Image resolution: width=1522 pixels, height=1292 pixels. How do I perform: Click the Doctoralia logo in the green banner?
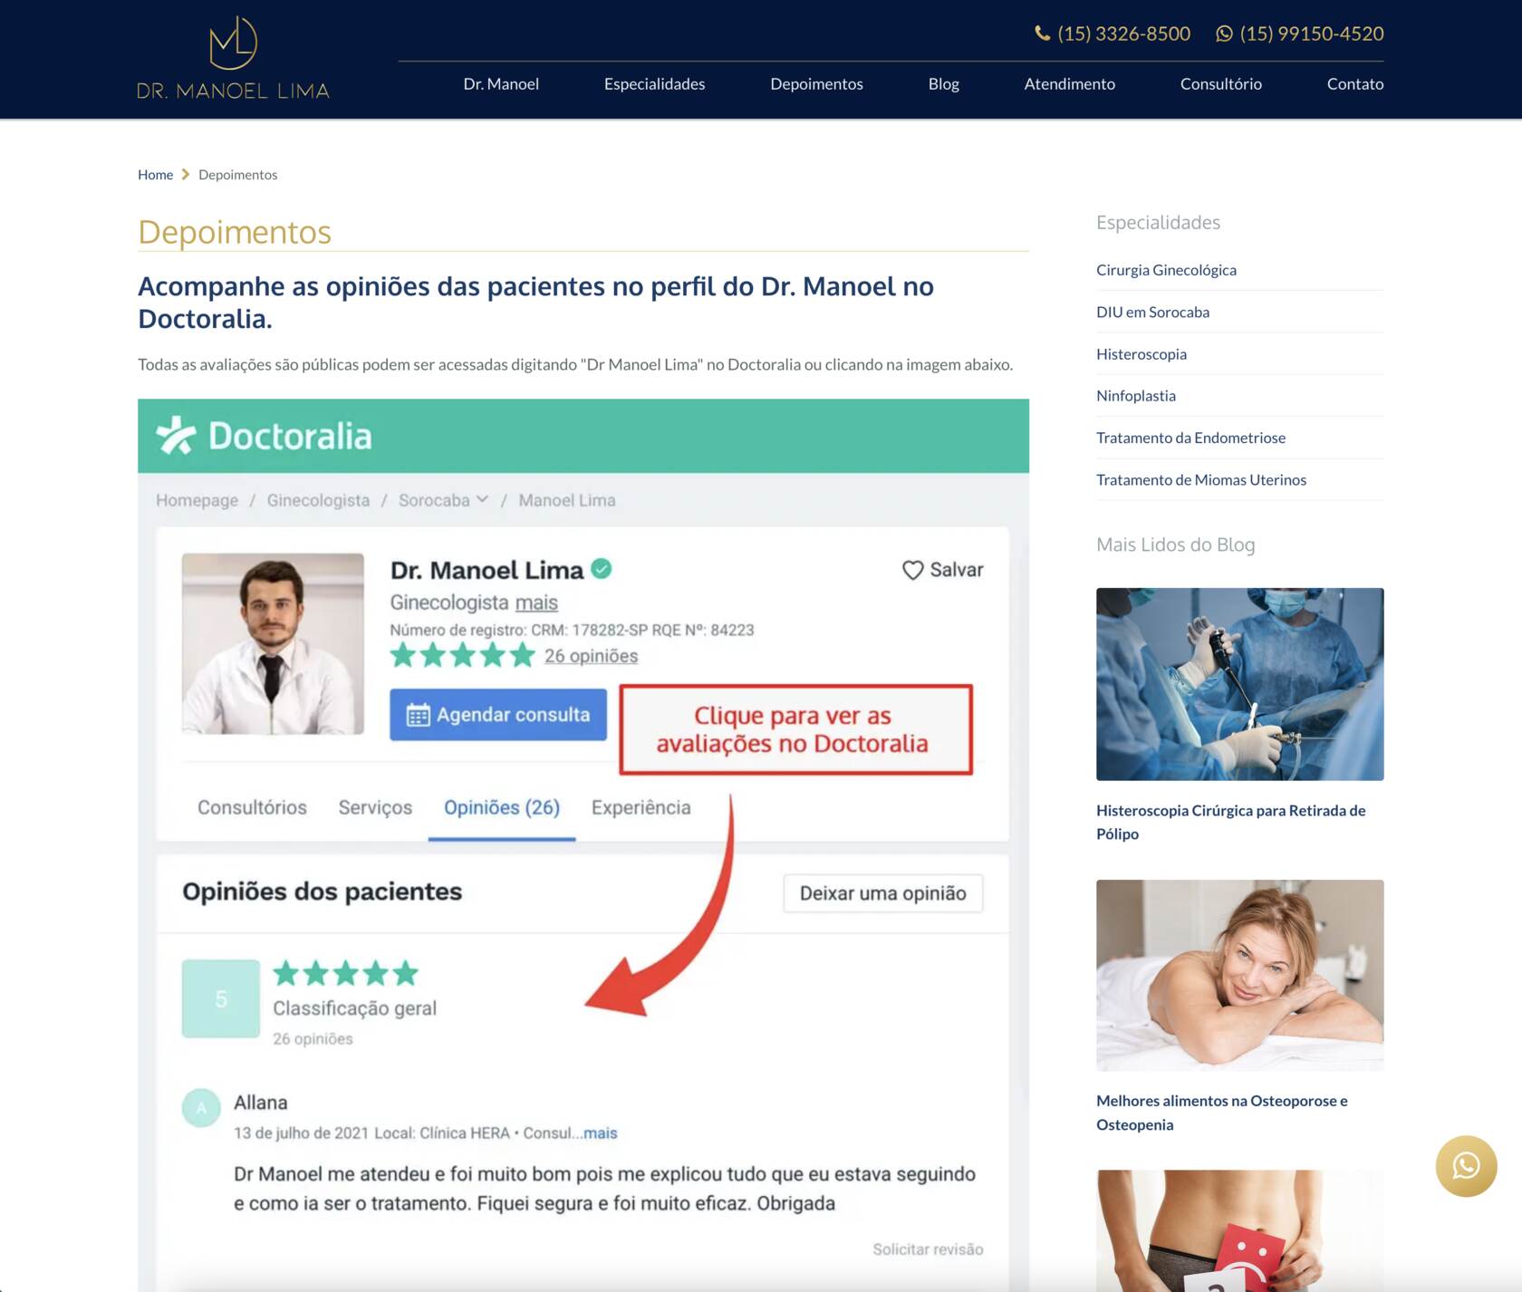click(x=265, y=436)
